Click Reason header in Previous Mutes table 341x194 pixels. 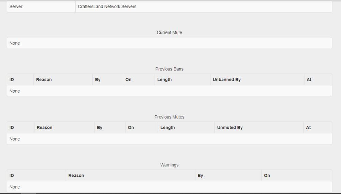[x=45, y=128]
